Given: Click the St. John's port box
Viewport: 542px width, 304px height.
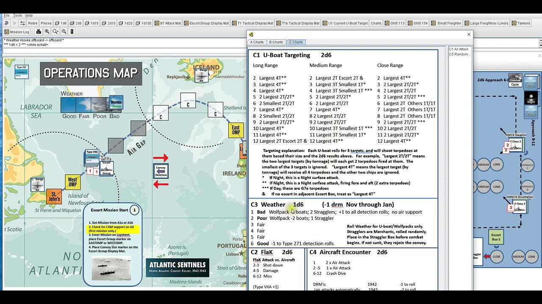Looking at the screenshot, I should click(54, 197).
